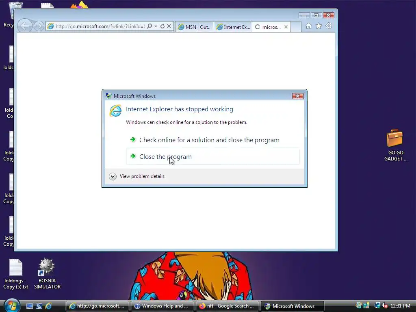
Task: Open the IE Tools gear icon
Action: click(x=329, y=26)
